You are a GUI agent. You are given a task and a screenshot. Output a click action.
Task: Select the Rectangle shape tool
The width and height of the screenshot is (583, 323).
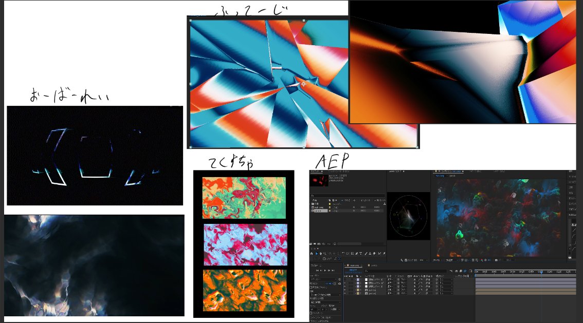point(353,253)
